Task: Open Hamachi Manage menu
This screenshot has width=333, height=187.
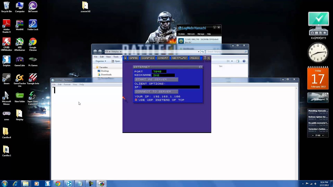Action: [201, 34]
